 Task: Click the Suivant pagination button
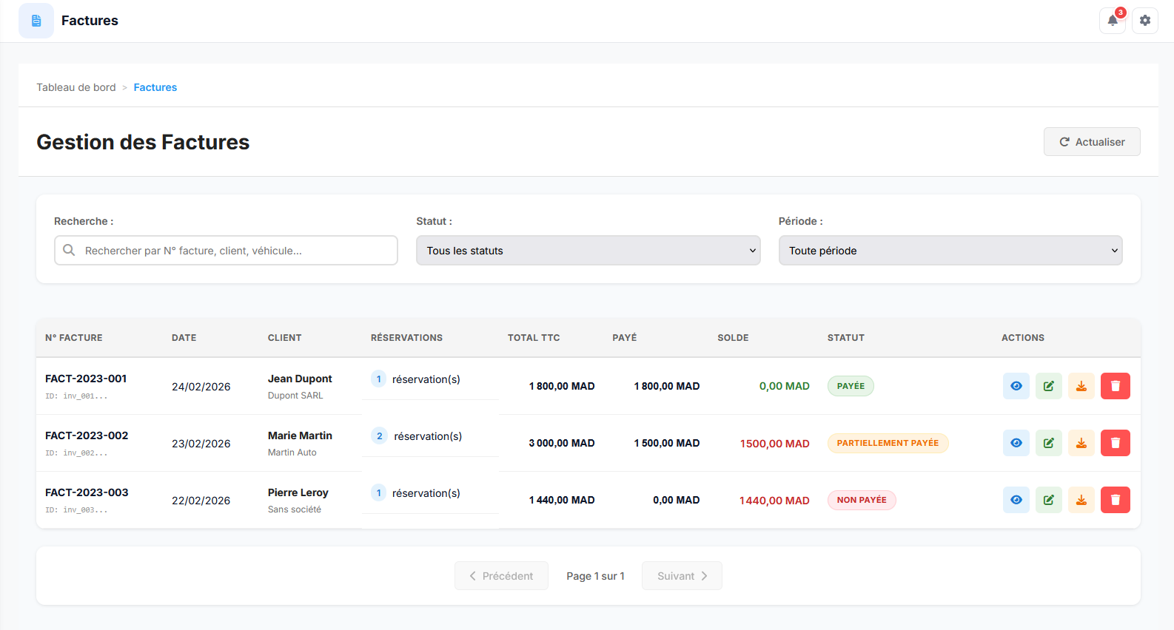click(682, 576)
